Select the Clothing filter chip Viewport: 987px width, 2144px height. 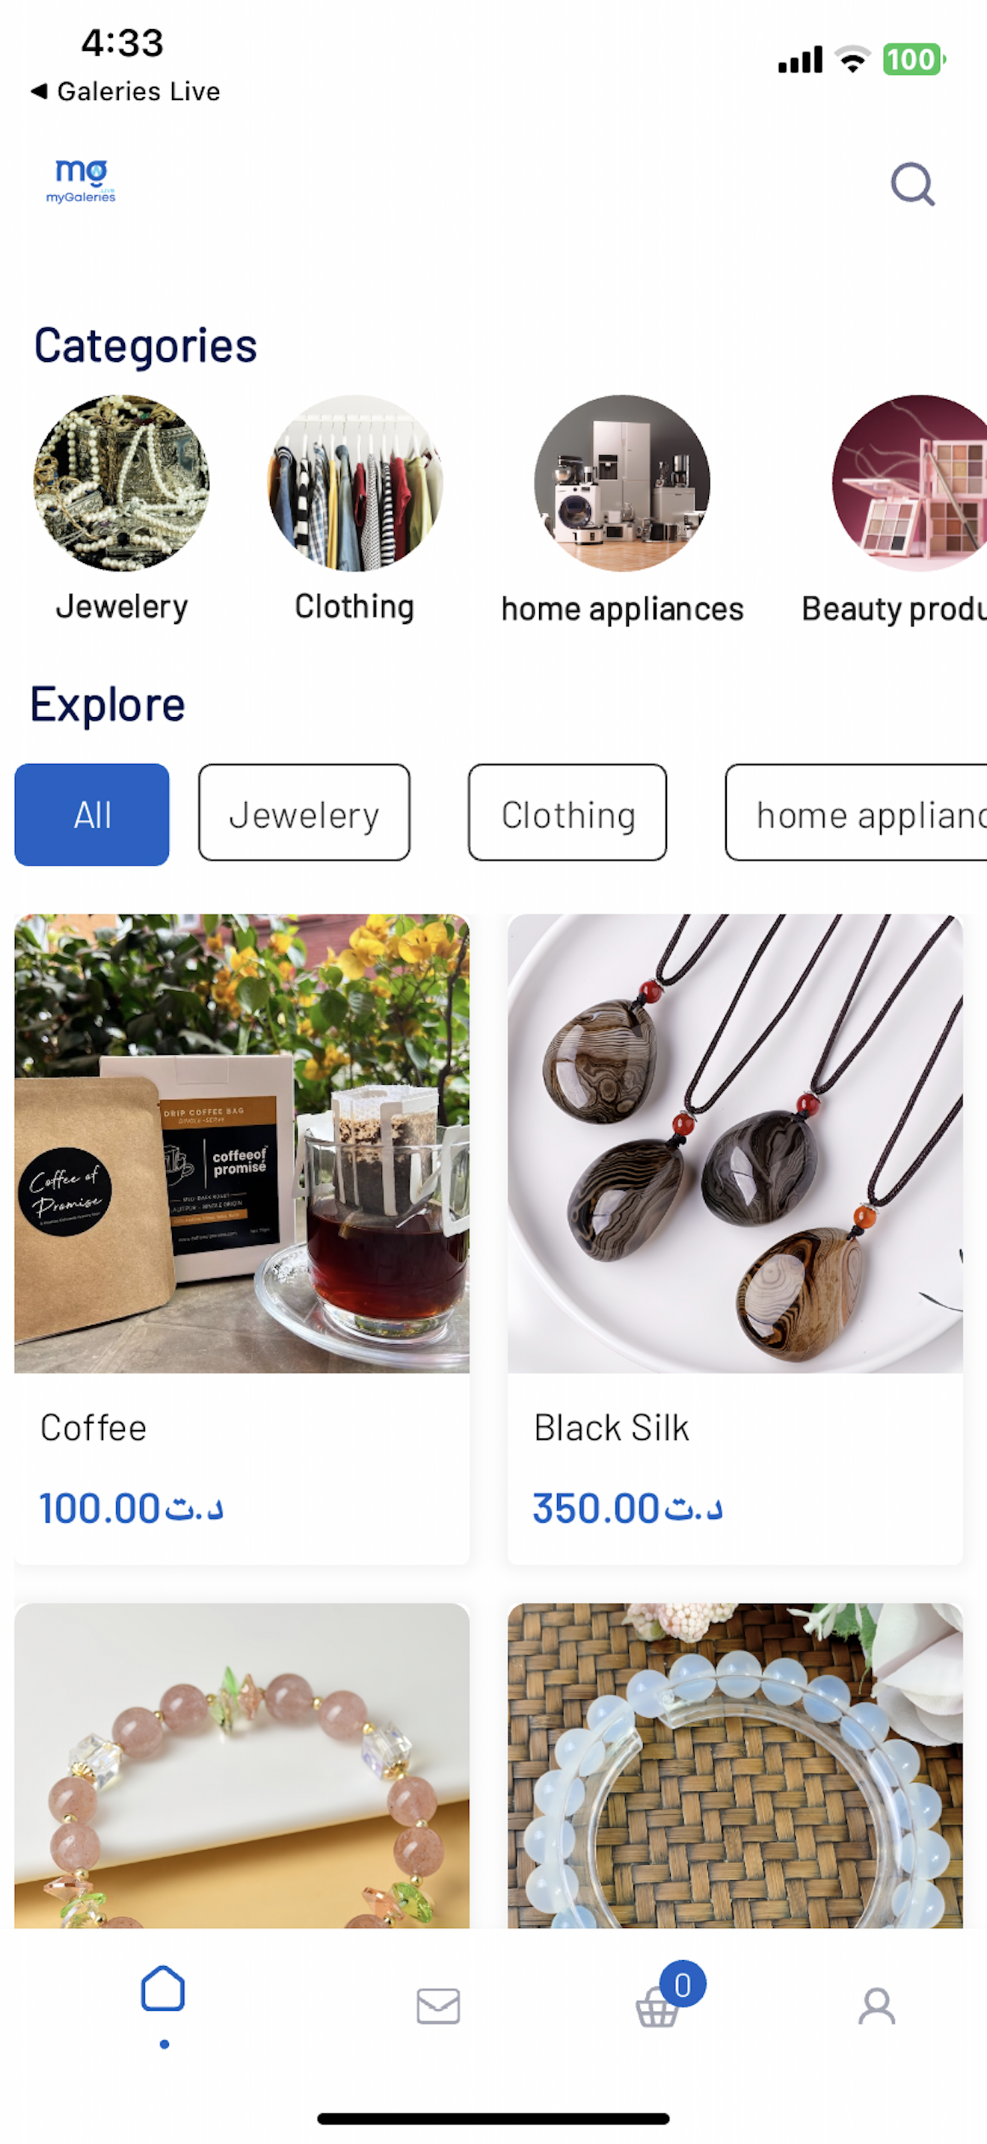coord(568,813)
